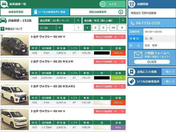Click the 該当台数：152台 count

pyautogui.click(x=20, y=21)
